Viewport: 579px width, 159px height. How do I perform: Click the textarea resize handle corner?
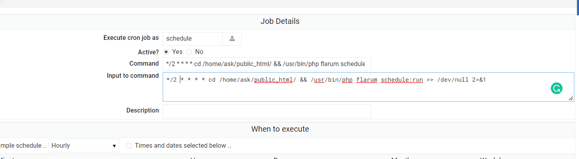(x=570, y=98)
